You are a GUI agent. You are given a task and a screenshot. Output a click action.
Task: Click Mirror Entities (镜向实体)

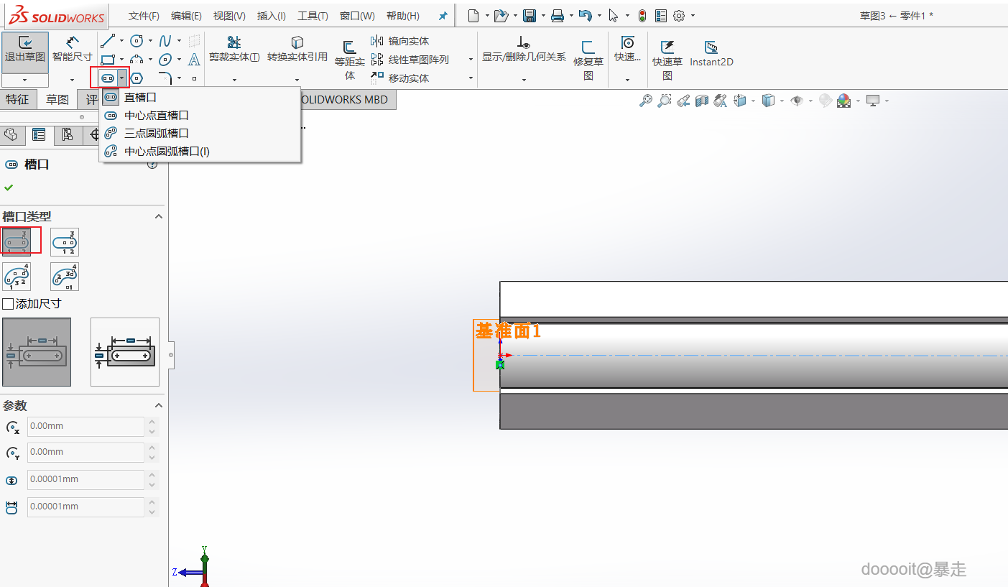pyautogui.click(x=399, y=41)
